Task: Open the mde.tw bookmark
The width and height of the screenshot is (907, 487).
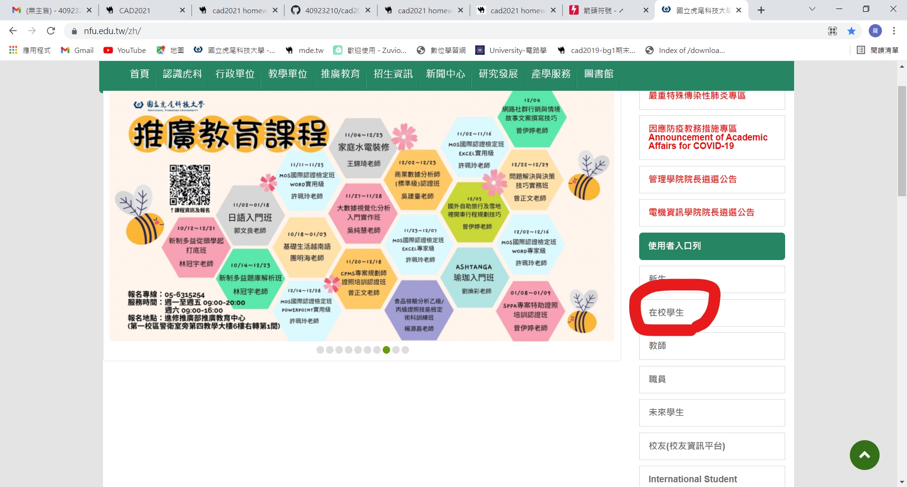Action: coord(304,50)
